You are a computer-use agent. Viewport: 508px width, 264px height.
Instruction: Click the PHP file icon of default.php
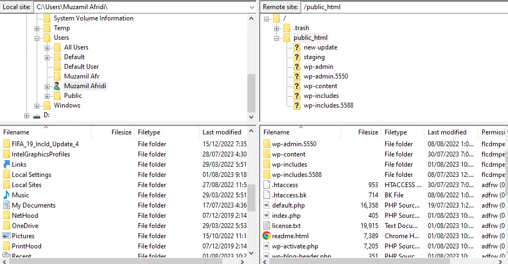(266, 205)
